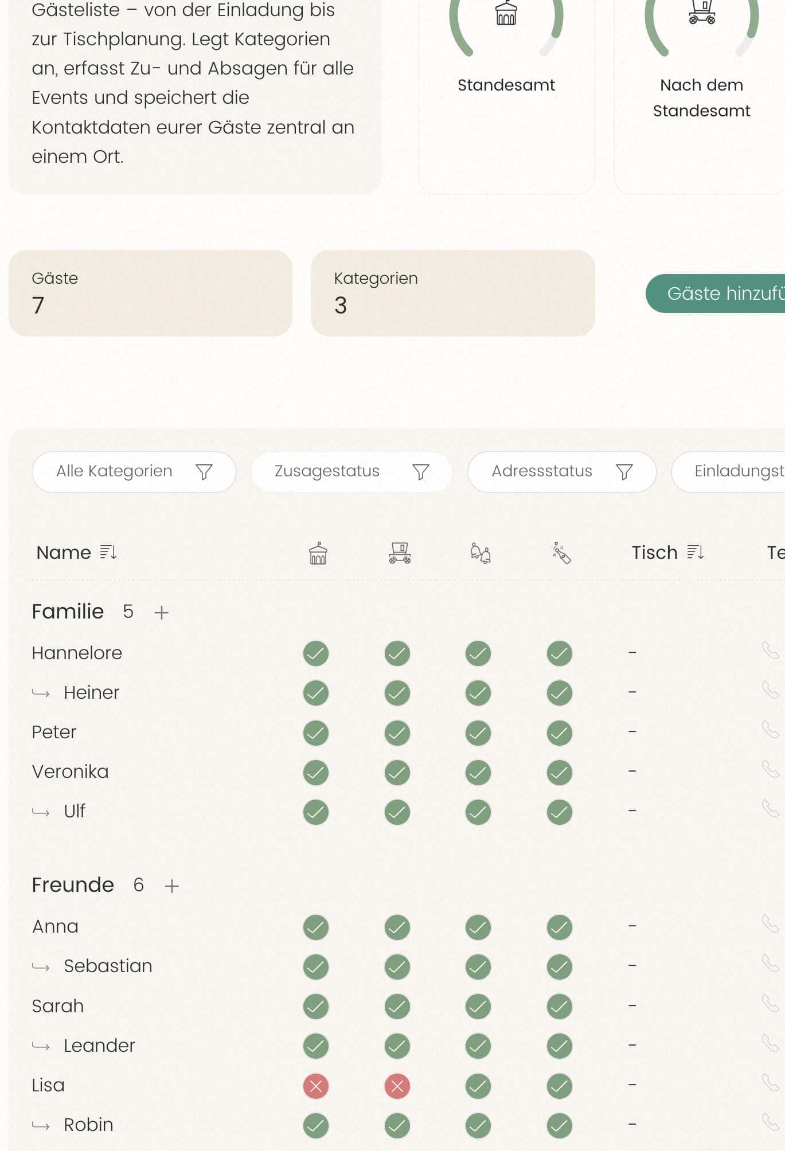This screenshot has width=785, height=1151.
Task: Open companion Robin
Action: coord(88,1125)
